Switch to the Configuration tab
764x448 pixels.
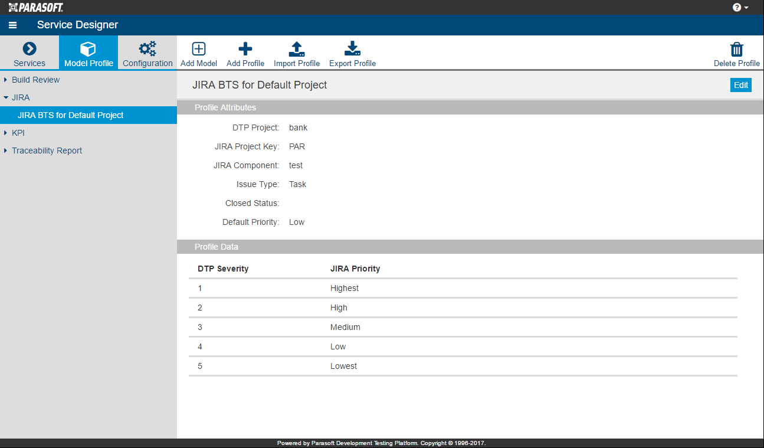[147, 53]
